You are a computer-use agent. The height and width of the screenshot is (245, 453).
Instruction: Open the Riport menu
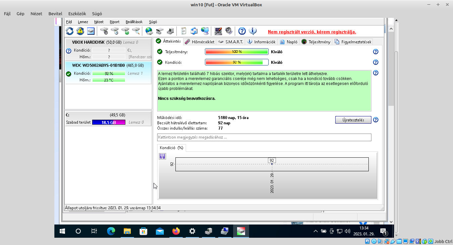coord(114,22)
